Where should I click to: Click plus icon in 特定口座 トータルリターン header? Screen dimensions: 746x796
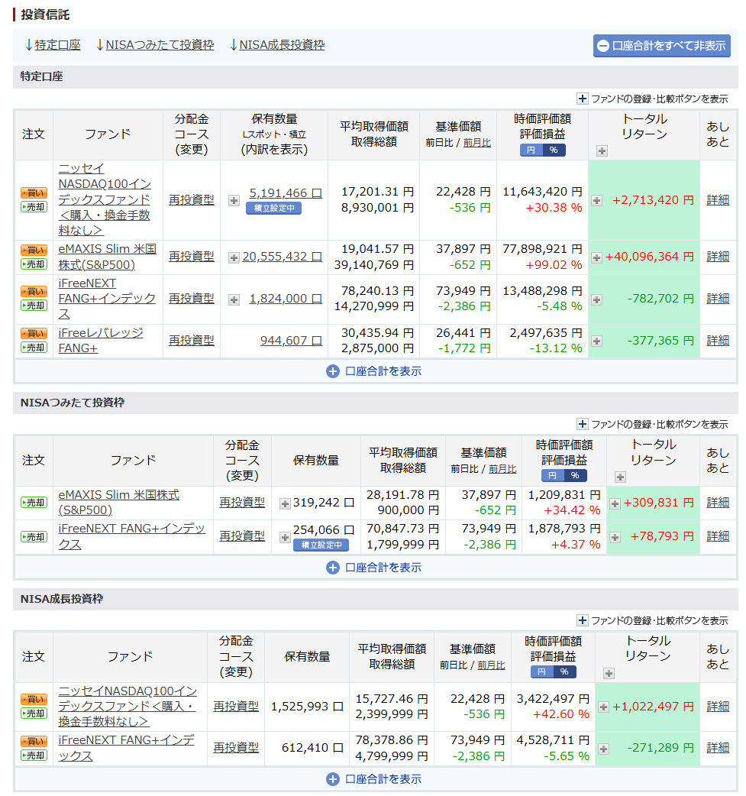point(602,151)
